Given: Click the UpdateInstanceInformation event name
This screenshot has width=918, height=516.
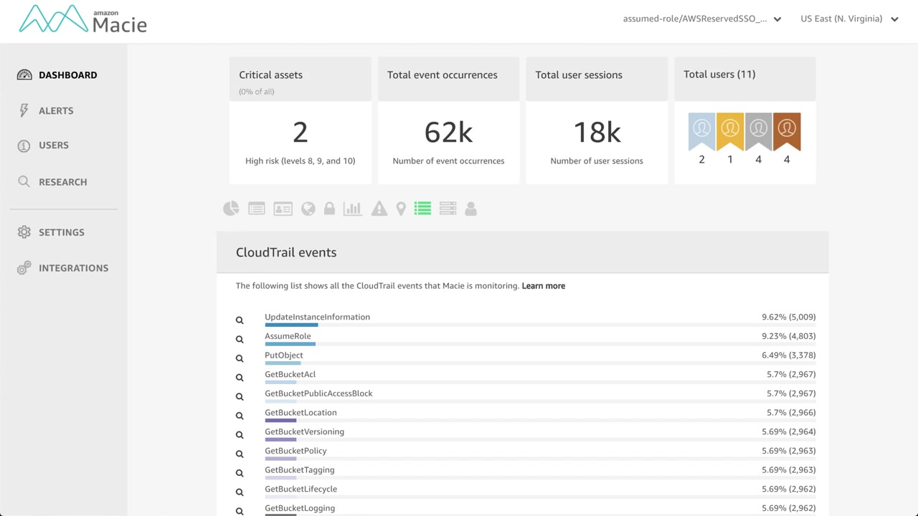Looking at the screenshot, I should [317, 317].
